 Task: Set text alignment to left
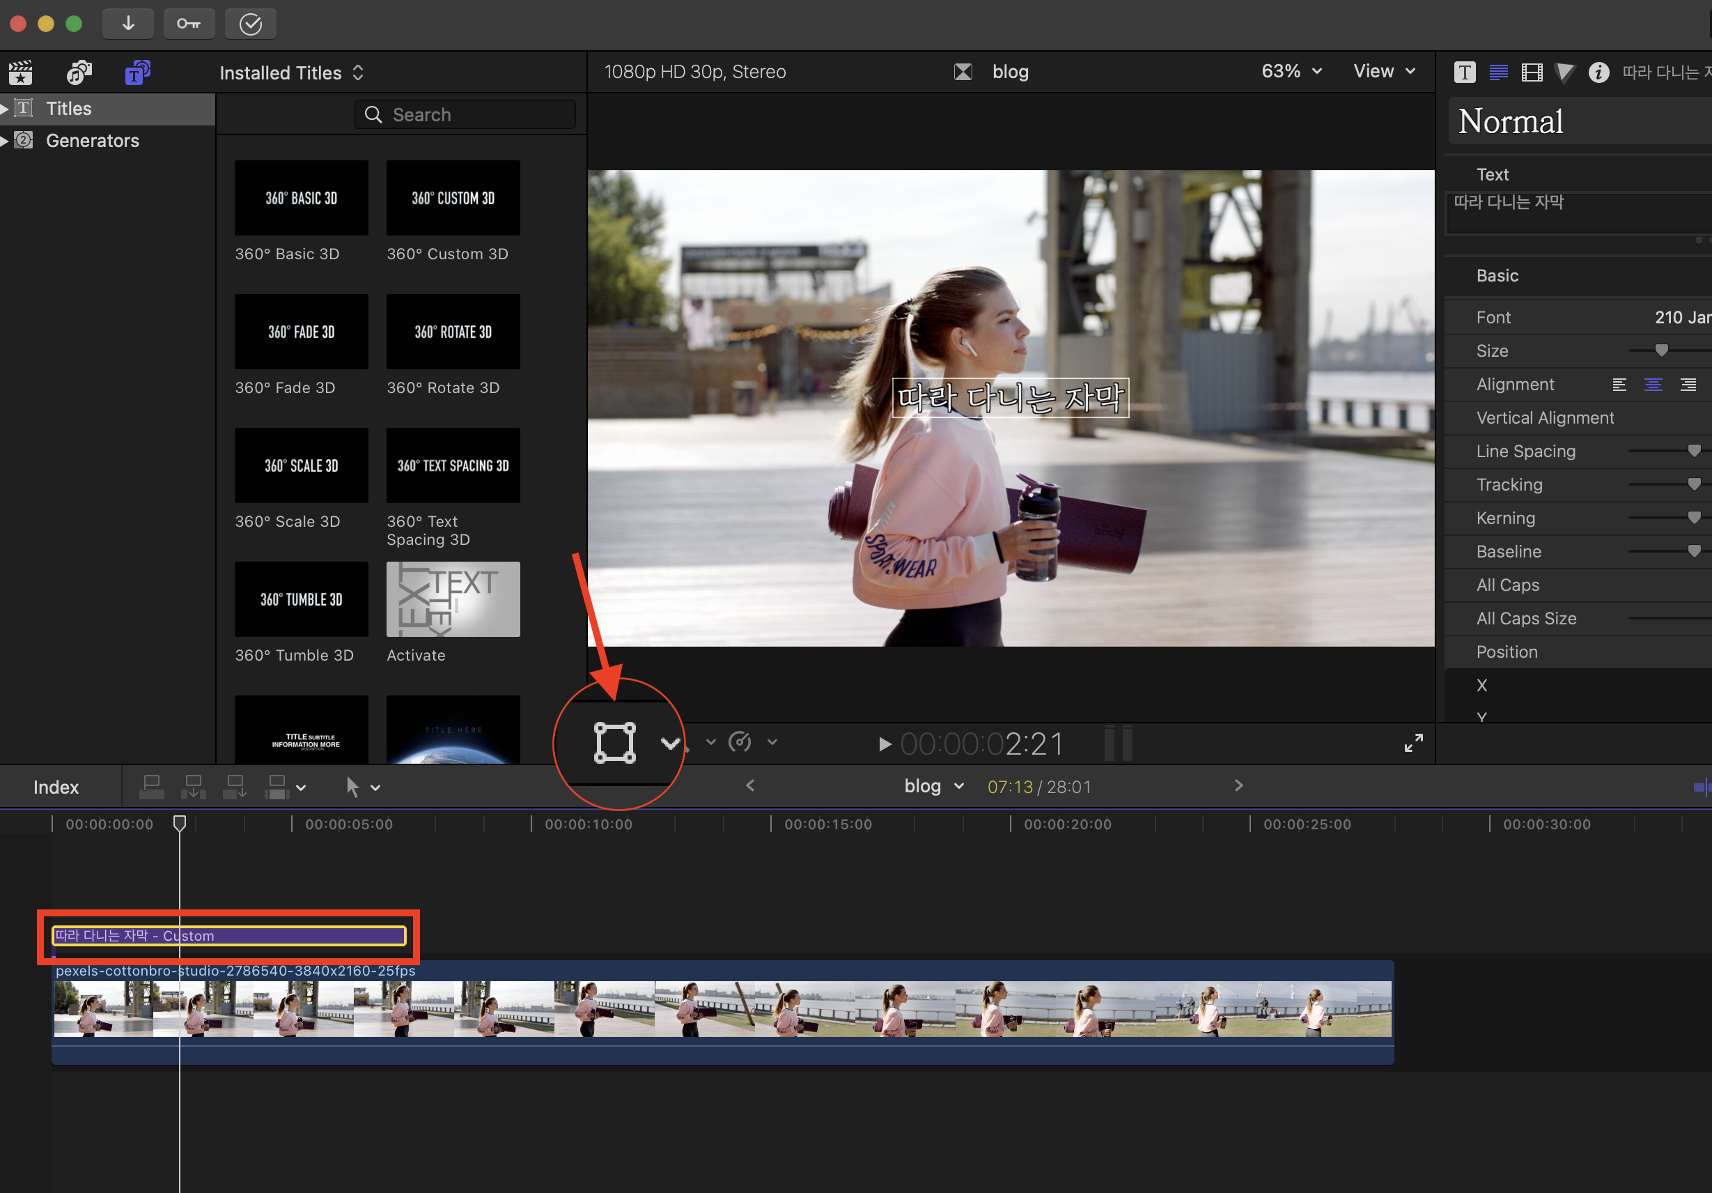coord(1619,385)
